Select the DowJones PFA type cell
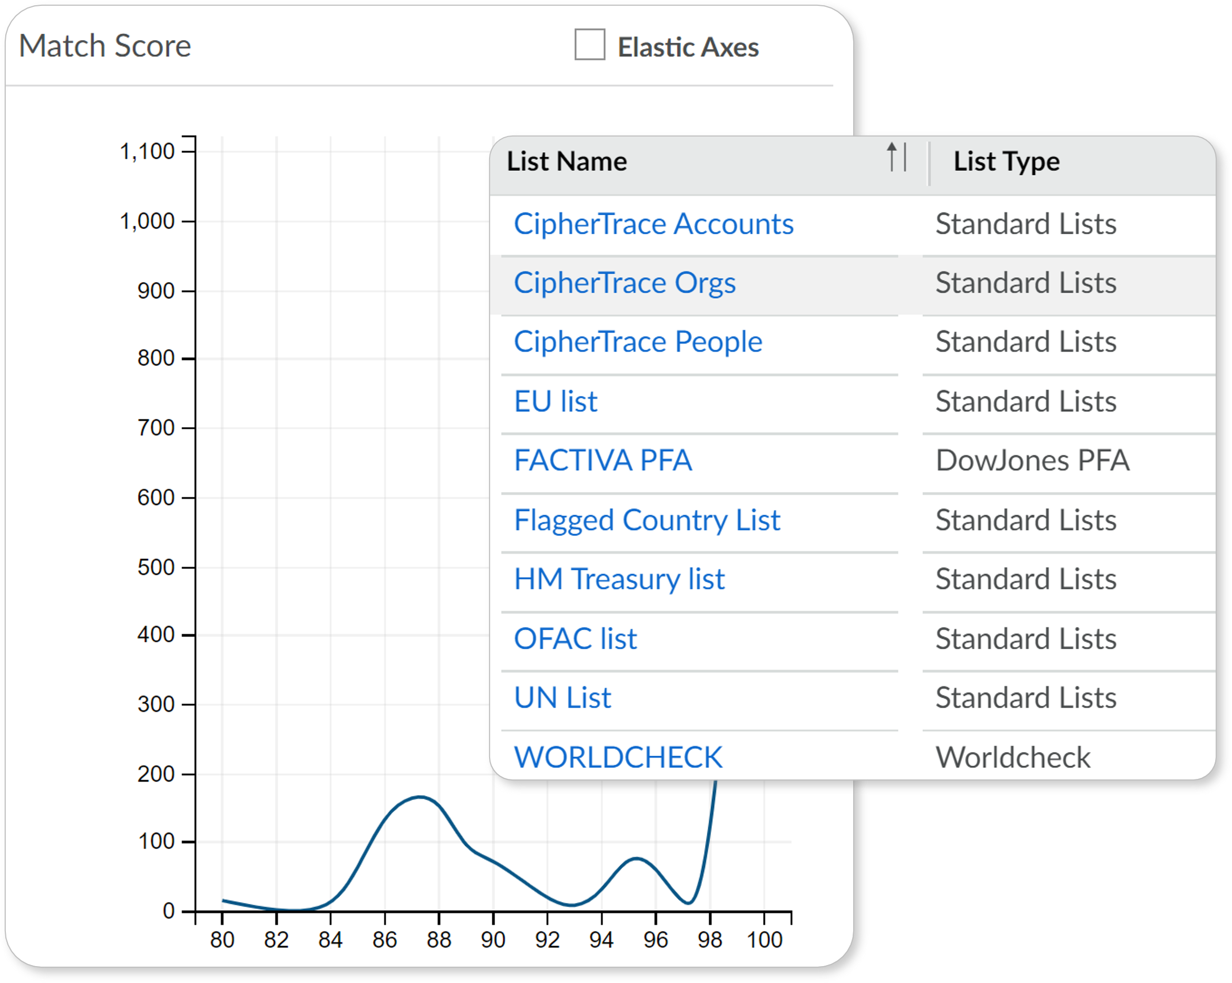Screen dimensions: 1232x983 coord(1033,460)
